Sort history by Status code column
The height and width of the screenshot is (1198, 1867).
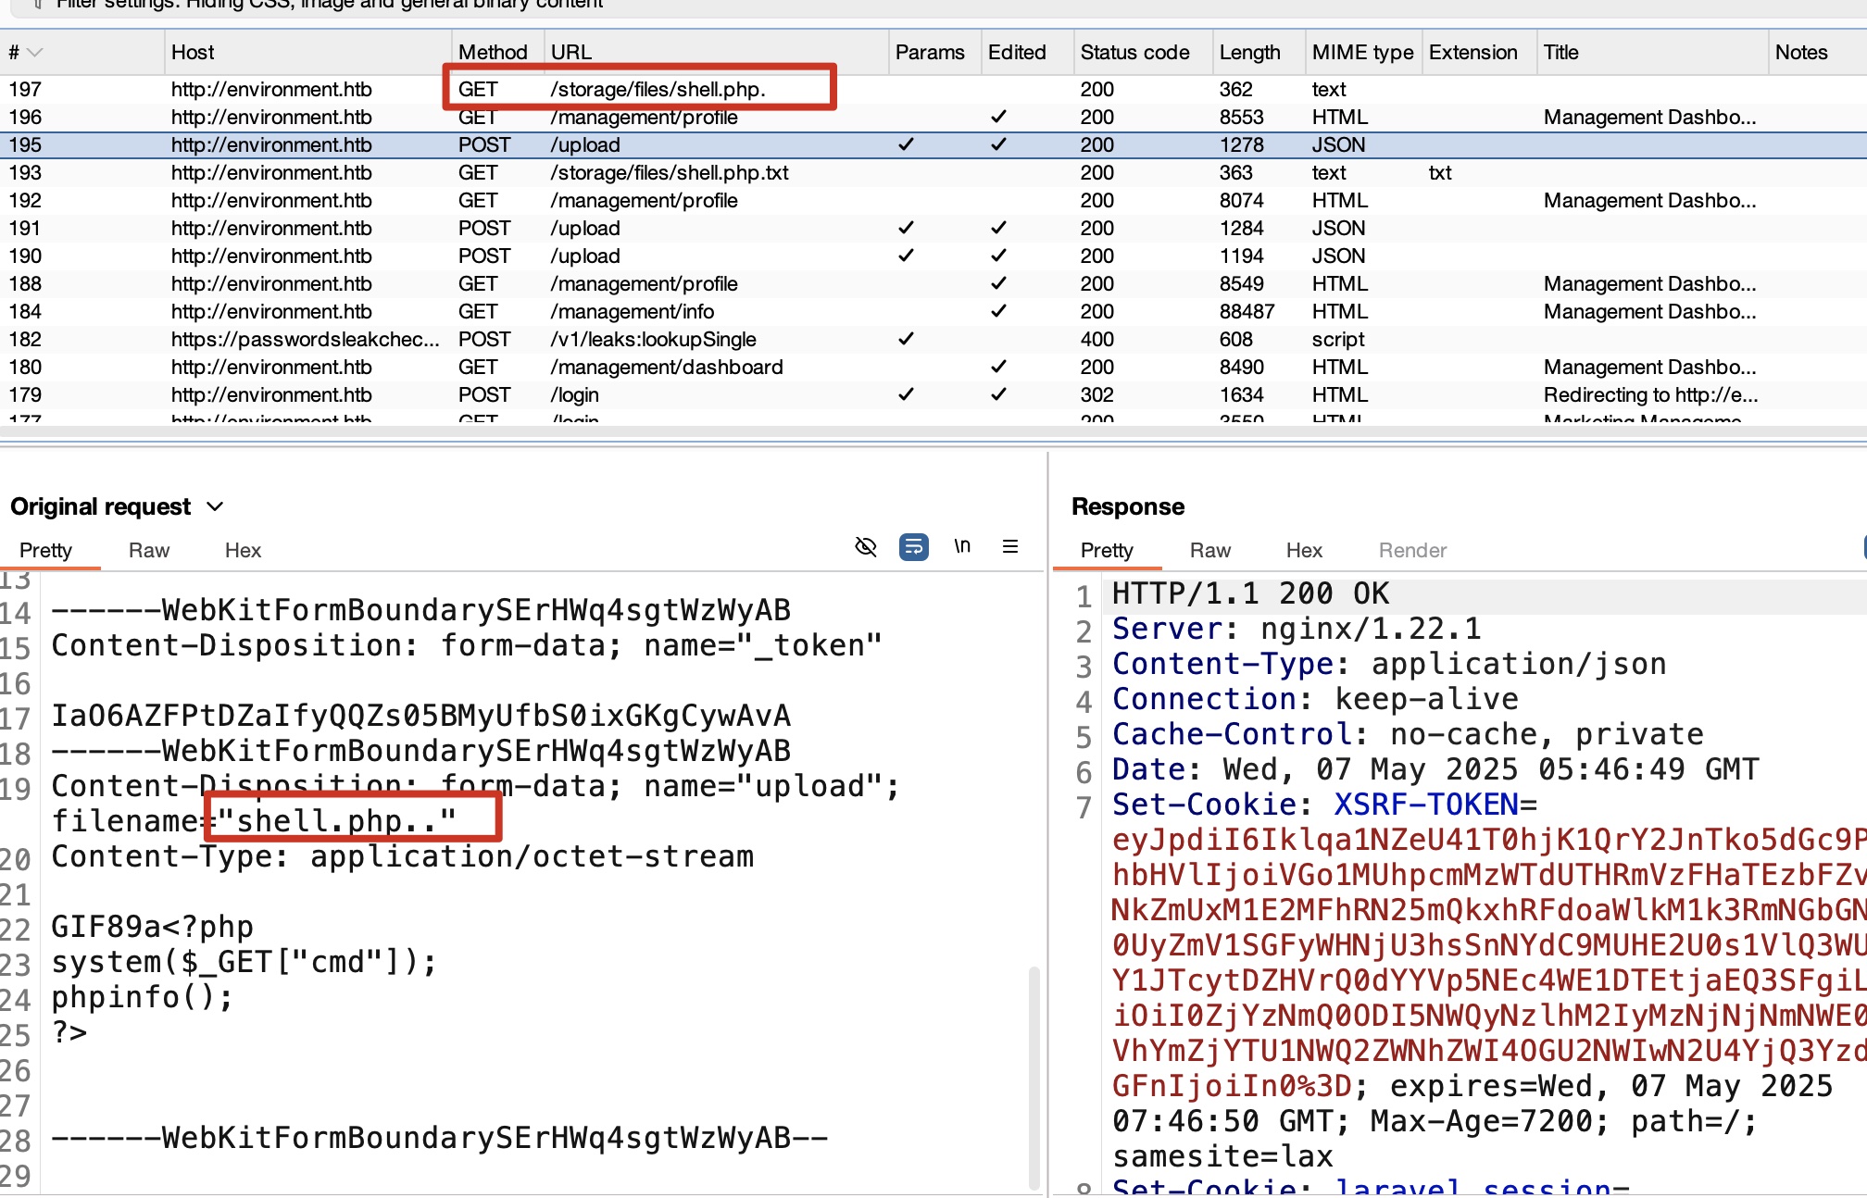tap(1134, 53)
